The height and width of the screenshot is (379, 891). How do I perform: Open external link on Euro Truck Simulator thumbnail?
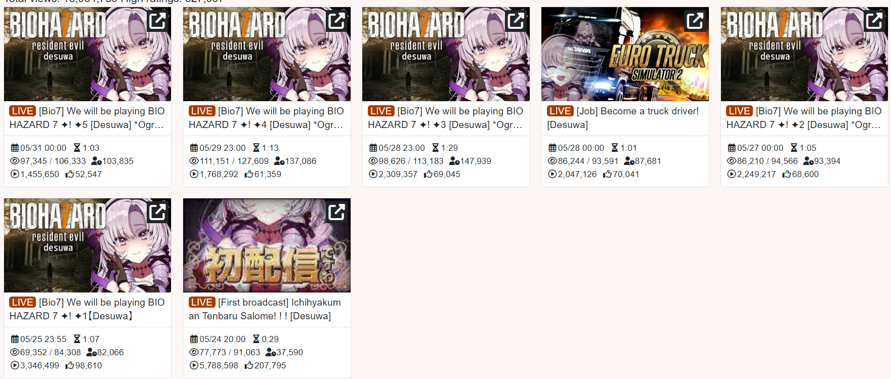tap(695, 21)
